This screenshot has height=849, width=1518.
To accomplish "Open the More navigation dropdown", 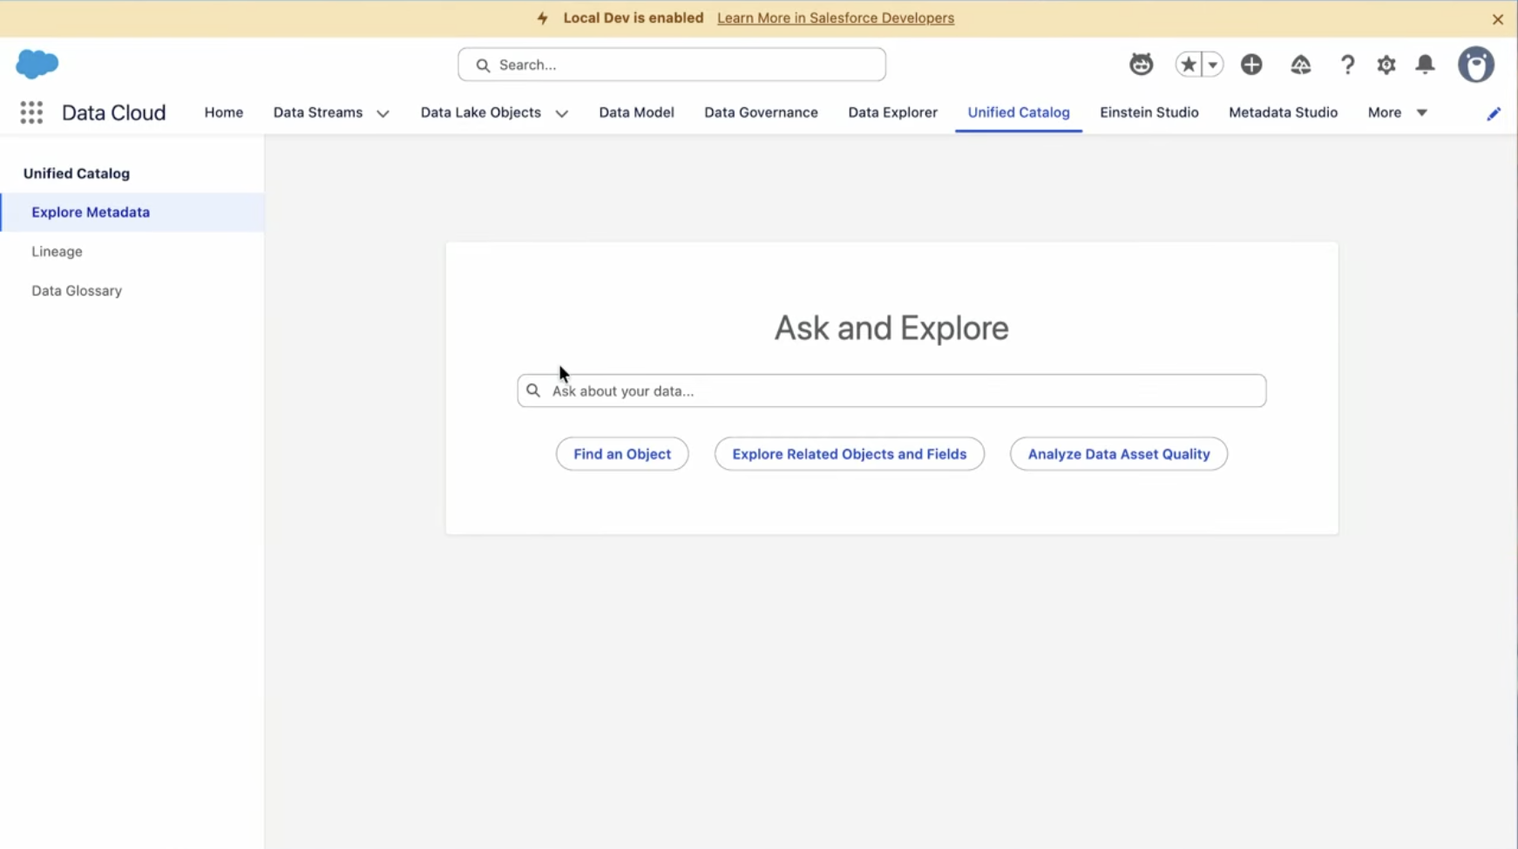I will click(1397, 112).
